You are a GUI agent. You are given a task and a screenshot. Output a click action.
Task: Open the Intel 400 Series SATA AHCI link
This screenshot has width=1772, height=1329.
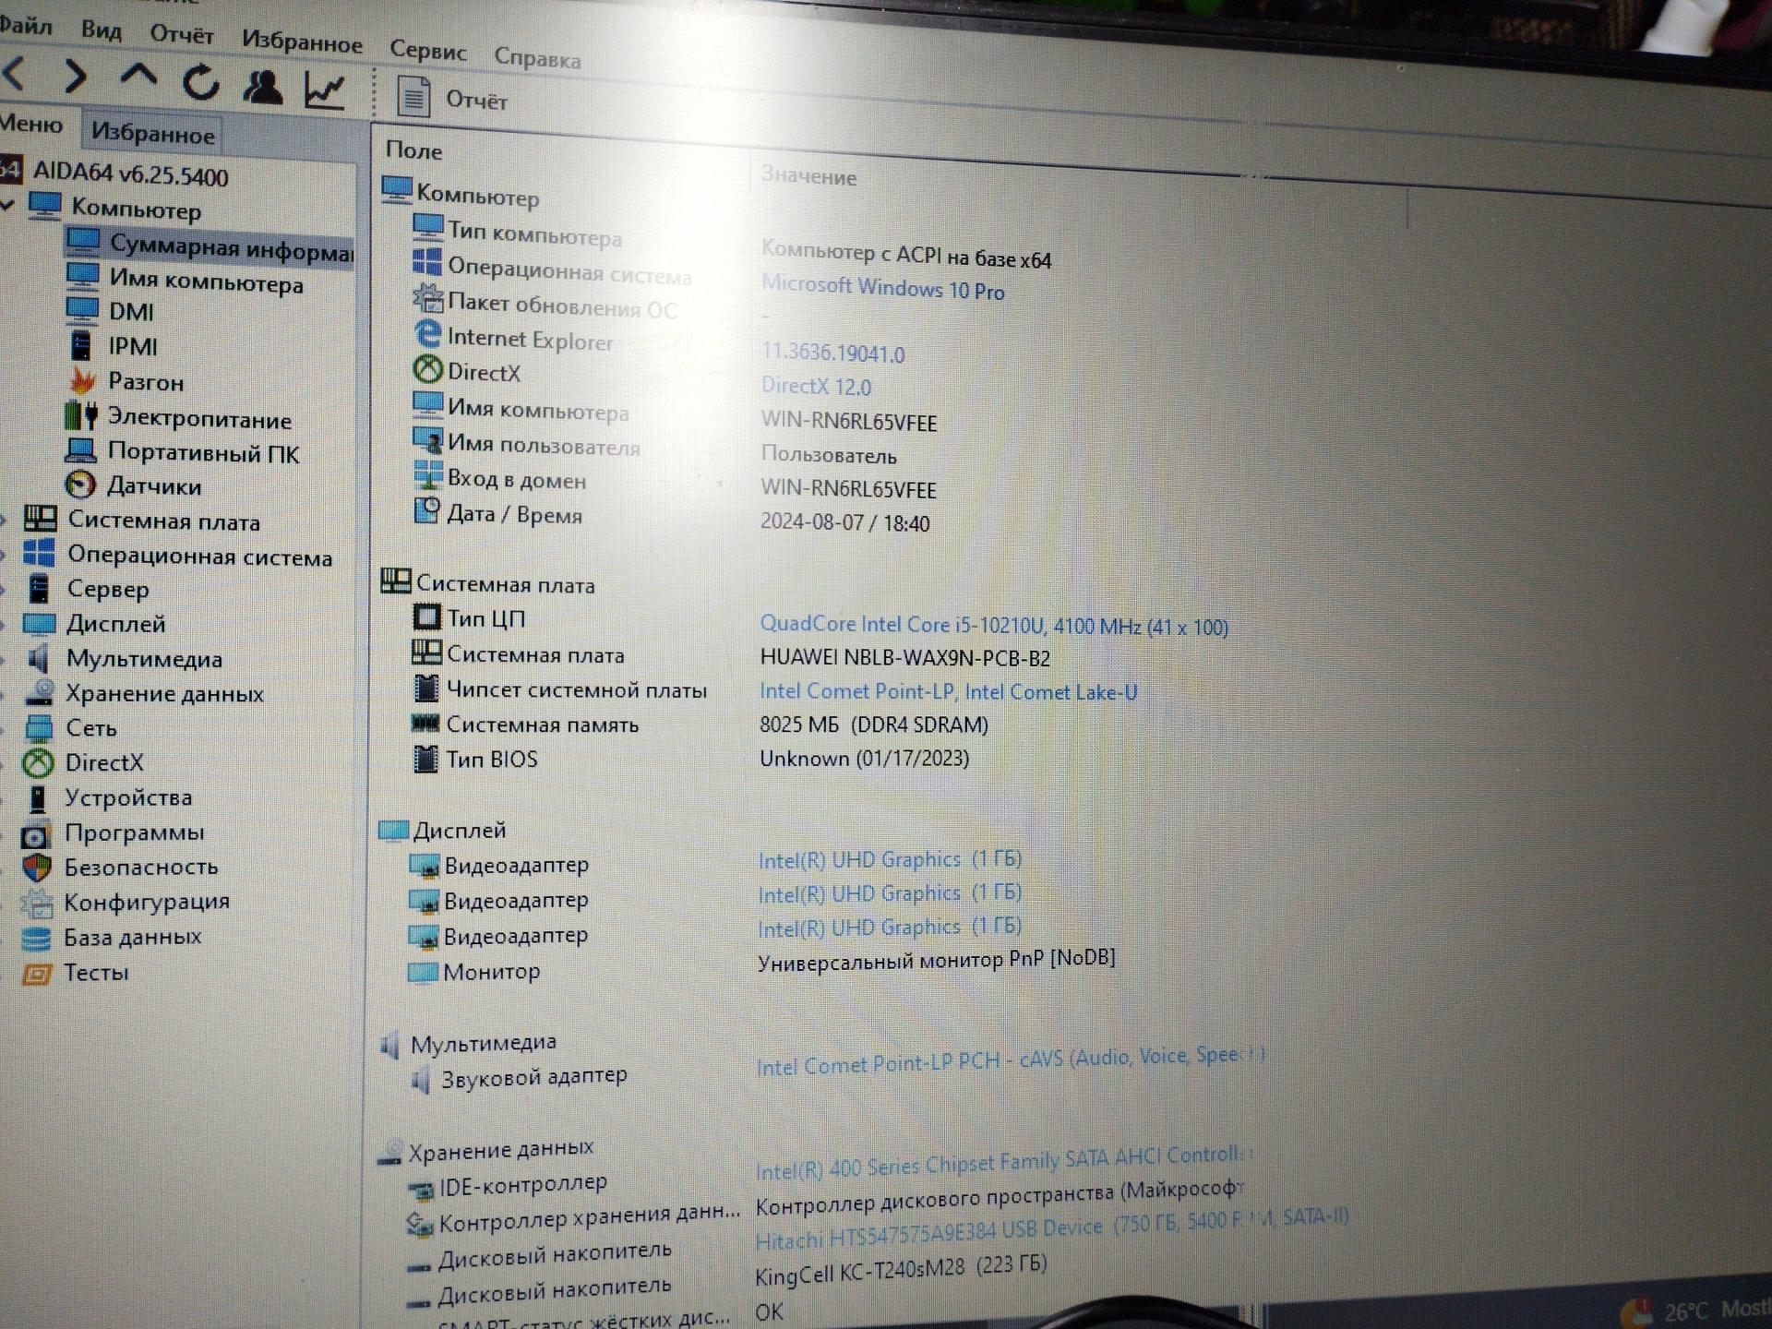(1003, 1162)
